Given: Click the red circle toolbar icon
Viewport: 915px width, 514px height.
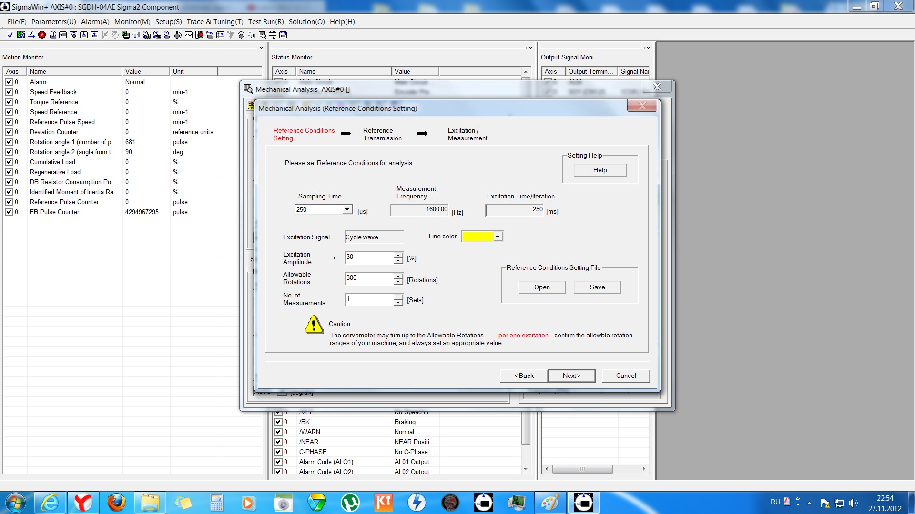Looking at the screenshot, I should coord(42,35).
